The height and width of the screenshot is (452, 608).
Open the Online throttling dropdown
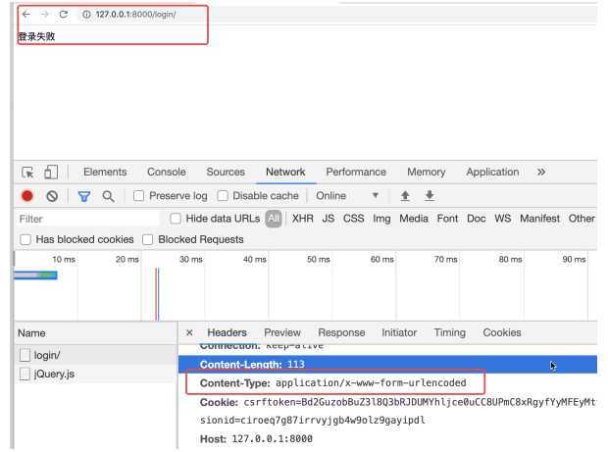coord(347,196)
